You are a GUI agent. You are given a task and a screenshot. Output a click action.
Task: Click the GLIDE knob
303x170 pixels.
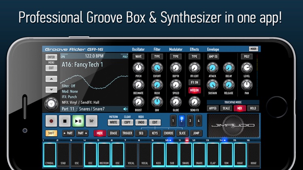(176, 102)
